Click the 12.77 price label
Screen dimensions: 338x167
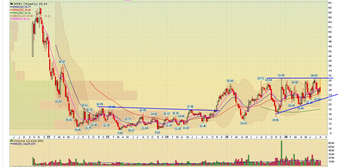pos(128,119)
